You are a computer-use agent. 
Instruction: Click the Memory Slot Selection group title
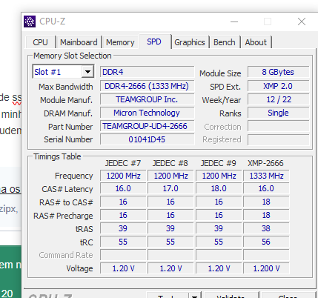(73, 56)
